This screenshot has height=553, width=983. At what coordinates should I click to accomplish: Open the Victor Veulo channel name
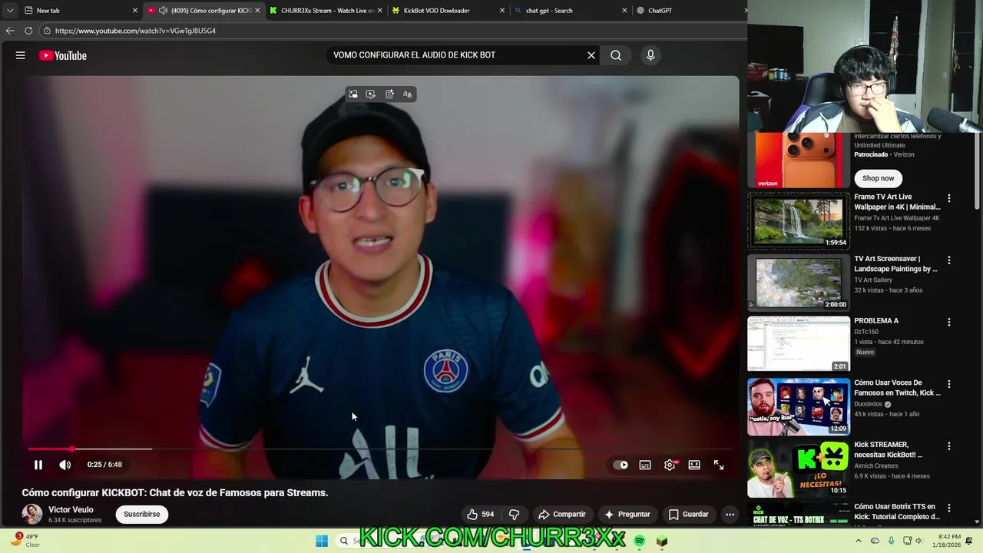click(x=71, y=509)
